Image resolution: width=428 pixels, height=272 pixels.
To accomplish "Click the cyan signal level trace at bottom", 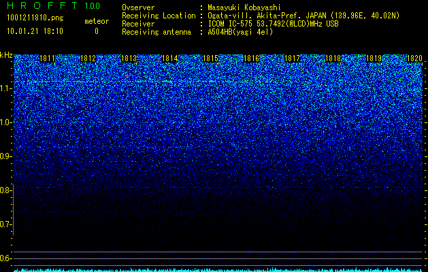I will 218,270.
